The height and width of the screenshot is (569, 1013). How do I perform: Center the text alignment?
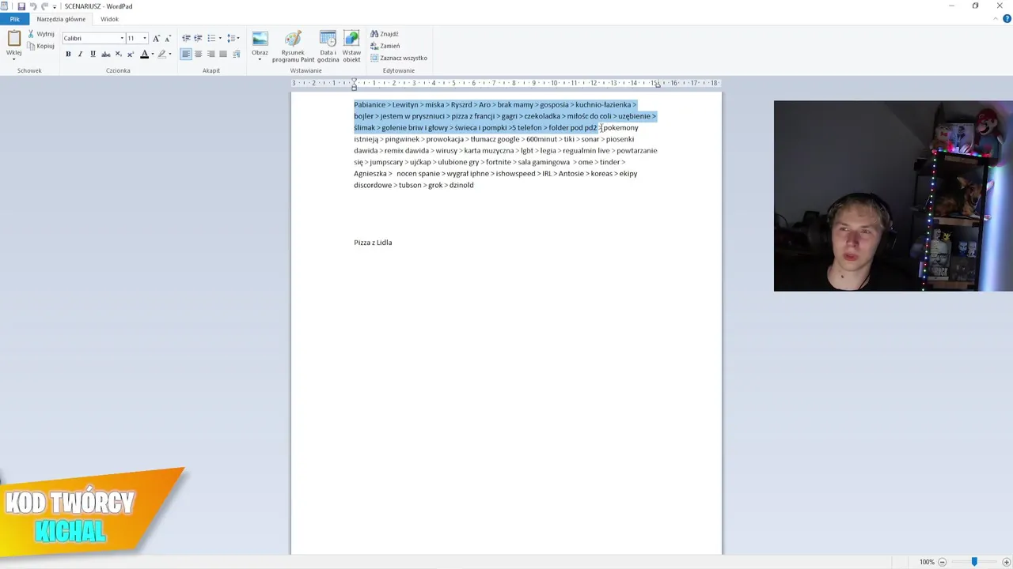pos(198,54)
